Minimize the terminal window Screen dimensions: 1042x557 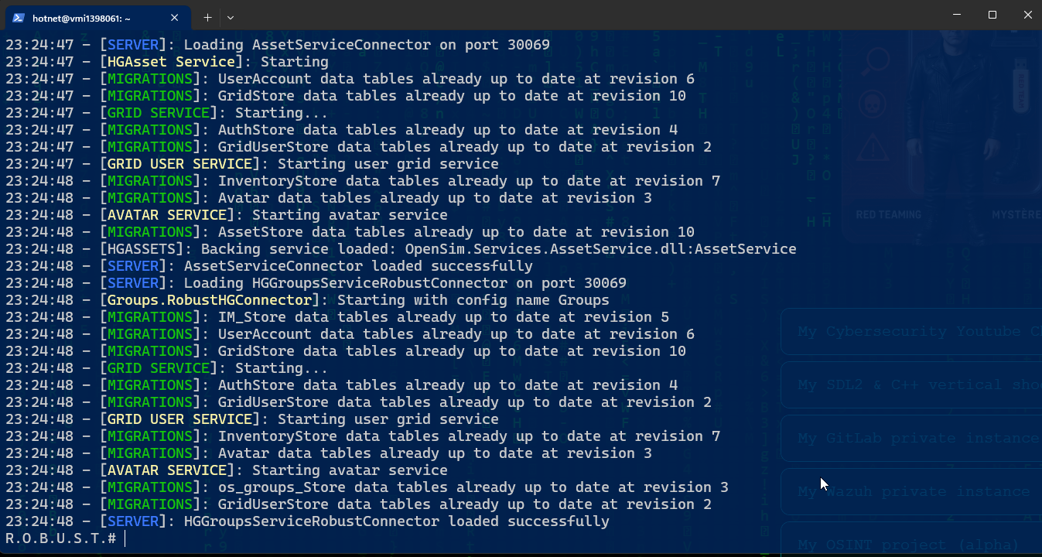click(x=957, y=15)
